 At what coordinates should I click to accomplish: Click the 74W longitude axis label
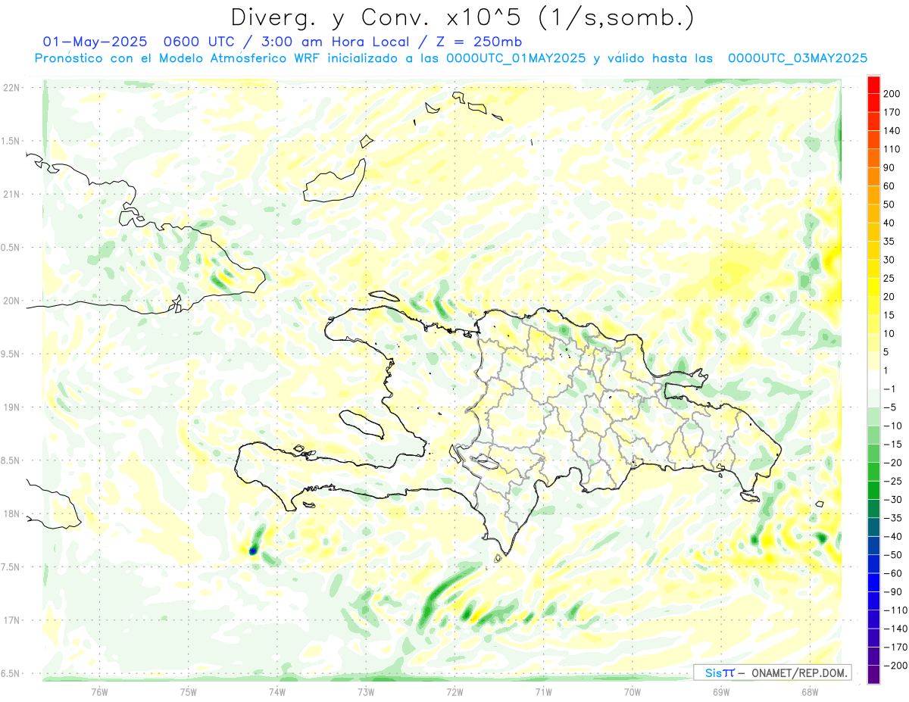277,692
